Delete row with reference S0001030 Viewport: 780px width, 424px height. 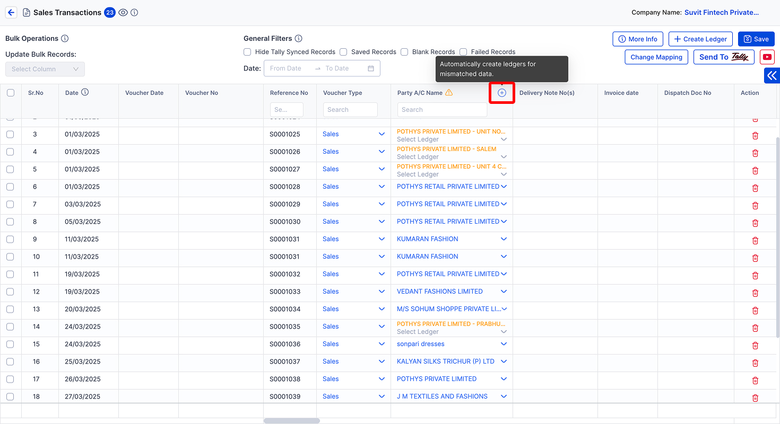[755, 223]
